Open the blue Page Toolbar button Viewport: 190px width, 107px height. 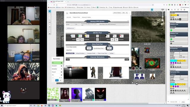click(152, 10)
